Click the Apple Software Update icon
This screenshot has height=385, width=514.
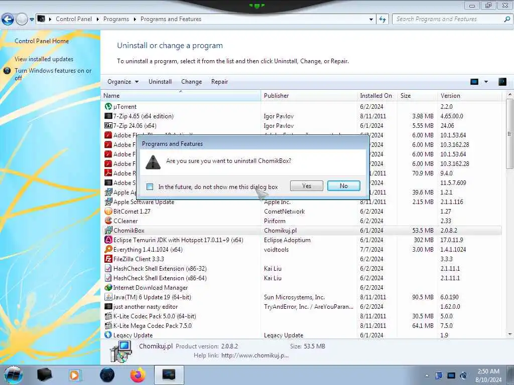coord(108,202)
